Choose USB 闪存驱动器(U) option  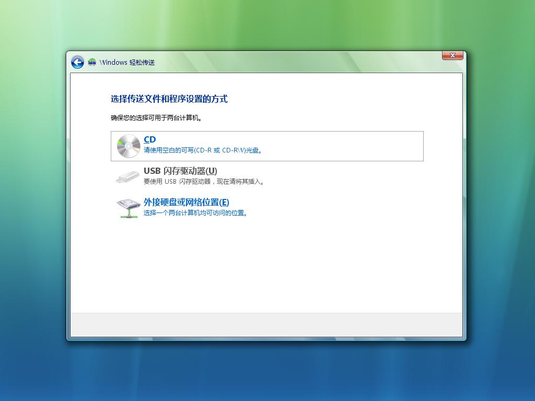180,171
